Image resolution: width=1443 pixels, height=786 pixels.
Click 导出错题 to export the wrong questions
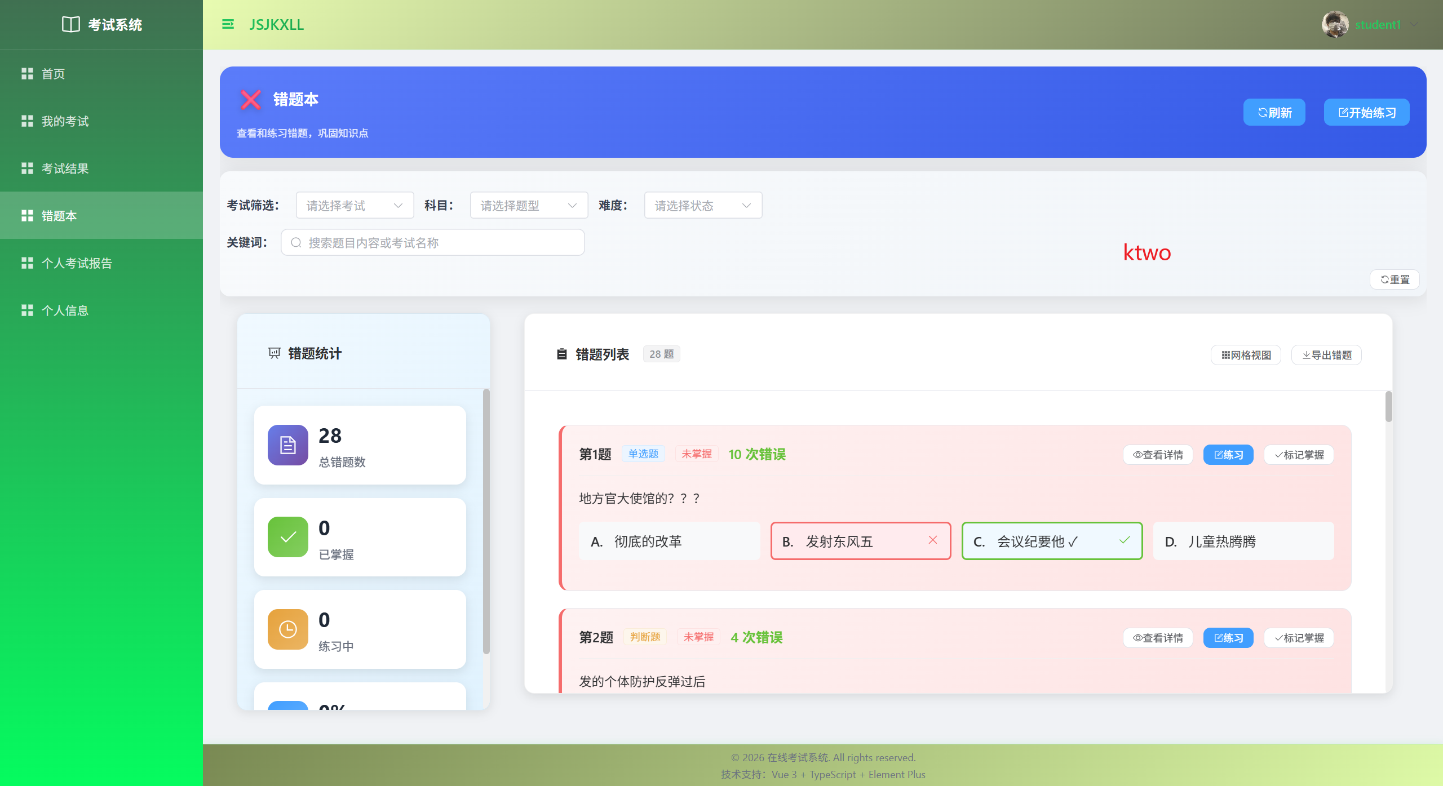tap(1326, 355)
